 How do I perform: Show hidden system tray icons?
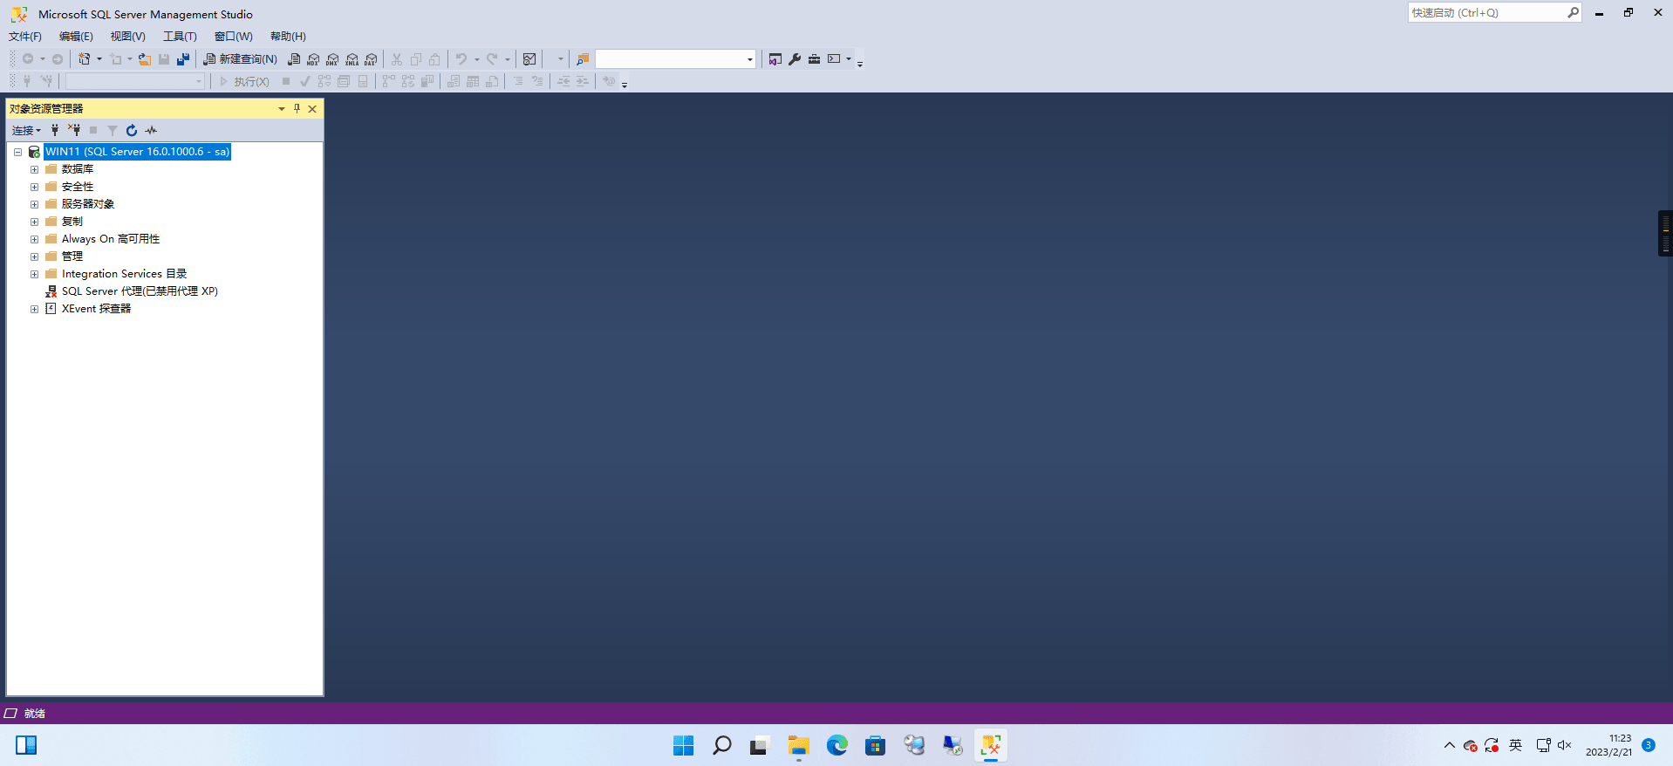(1450, 745)
